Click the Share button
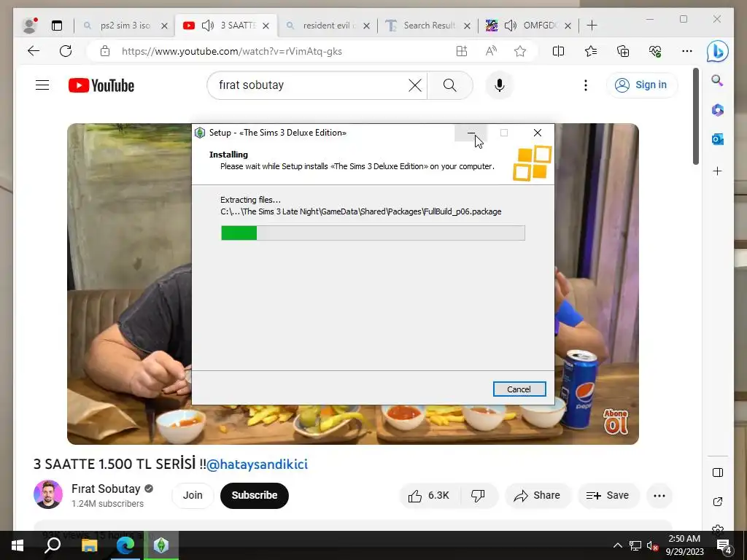 (537, 496)
